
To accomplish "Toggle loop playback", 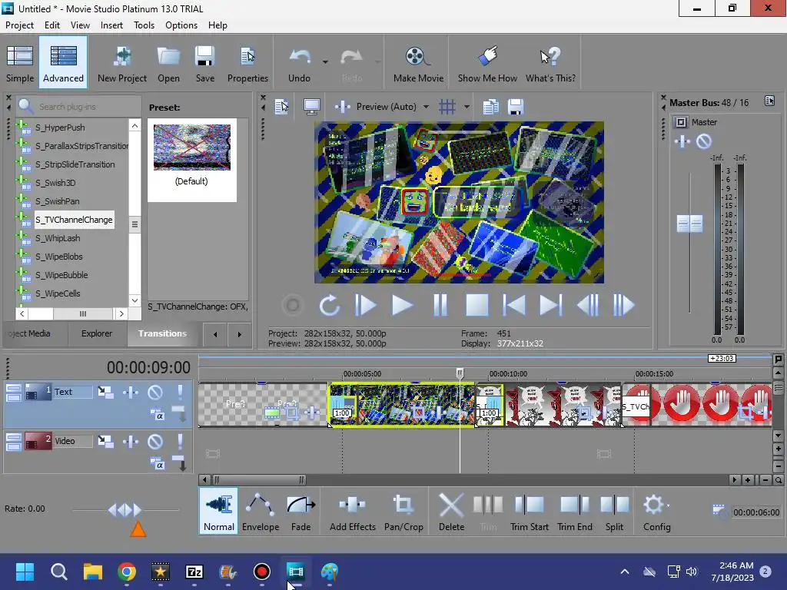I will pos(329,305).
